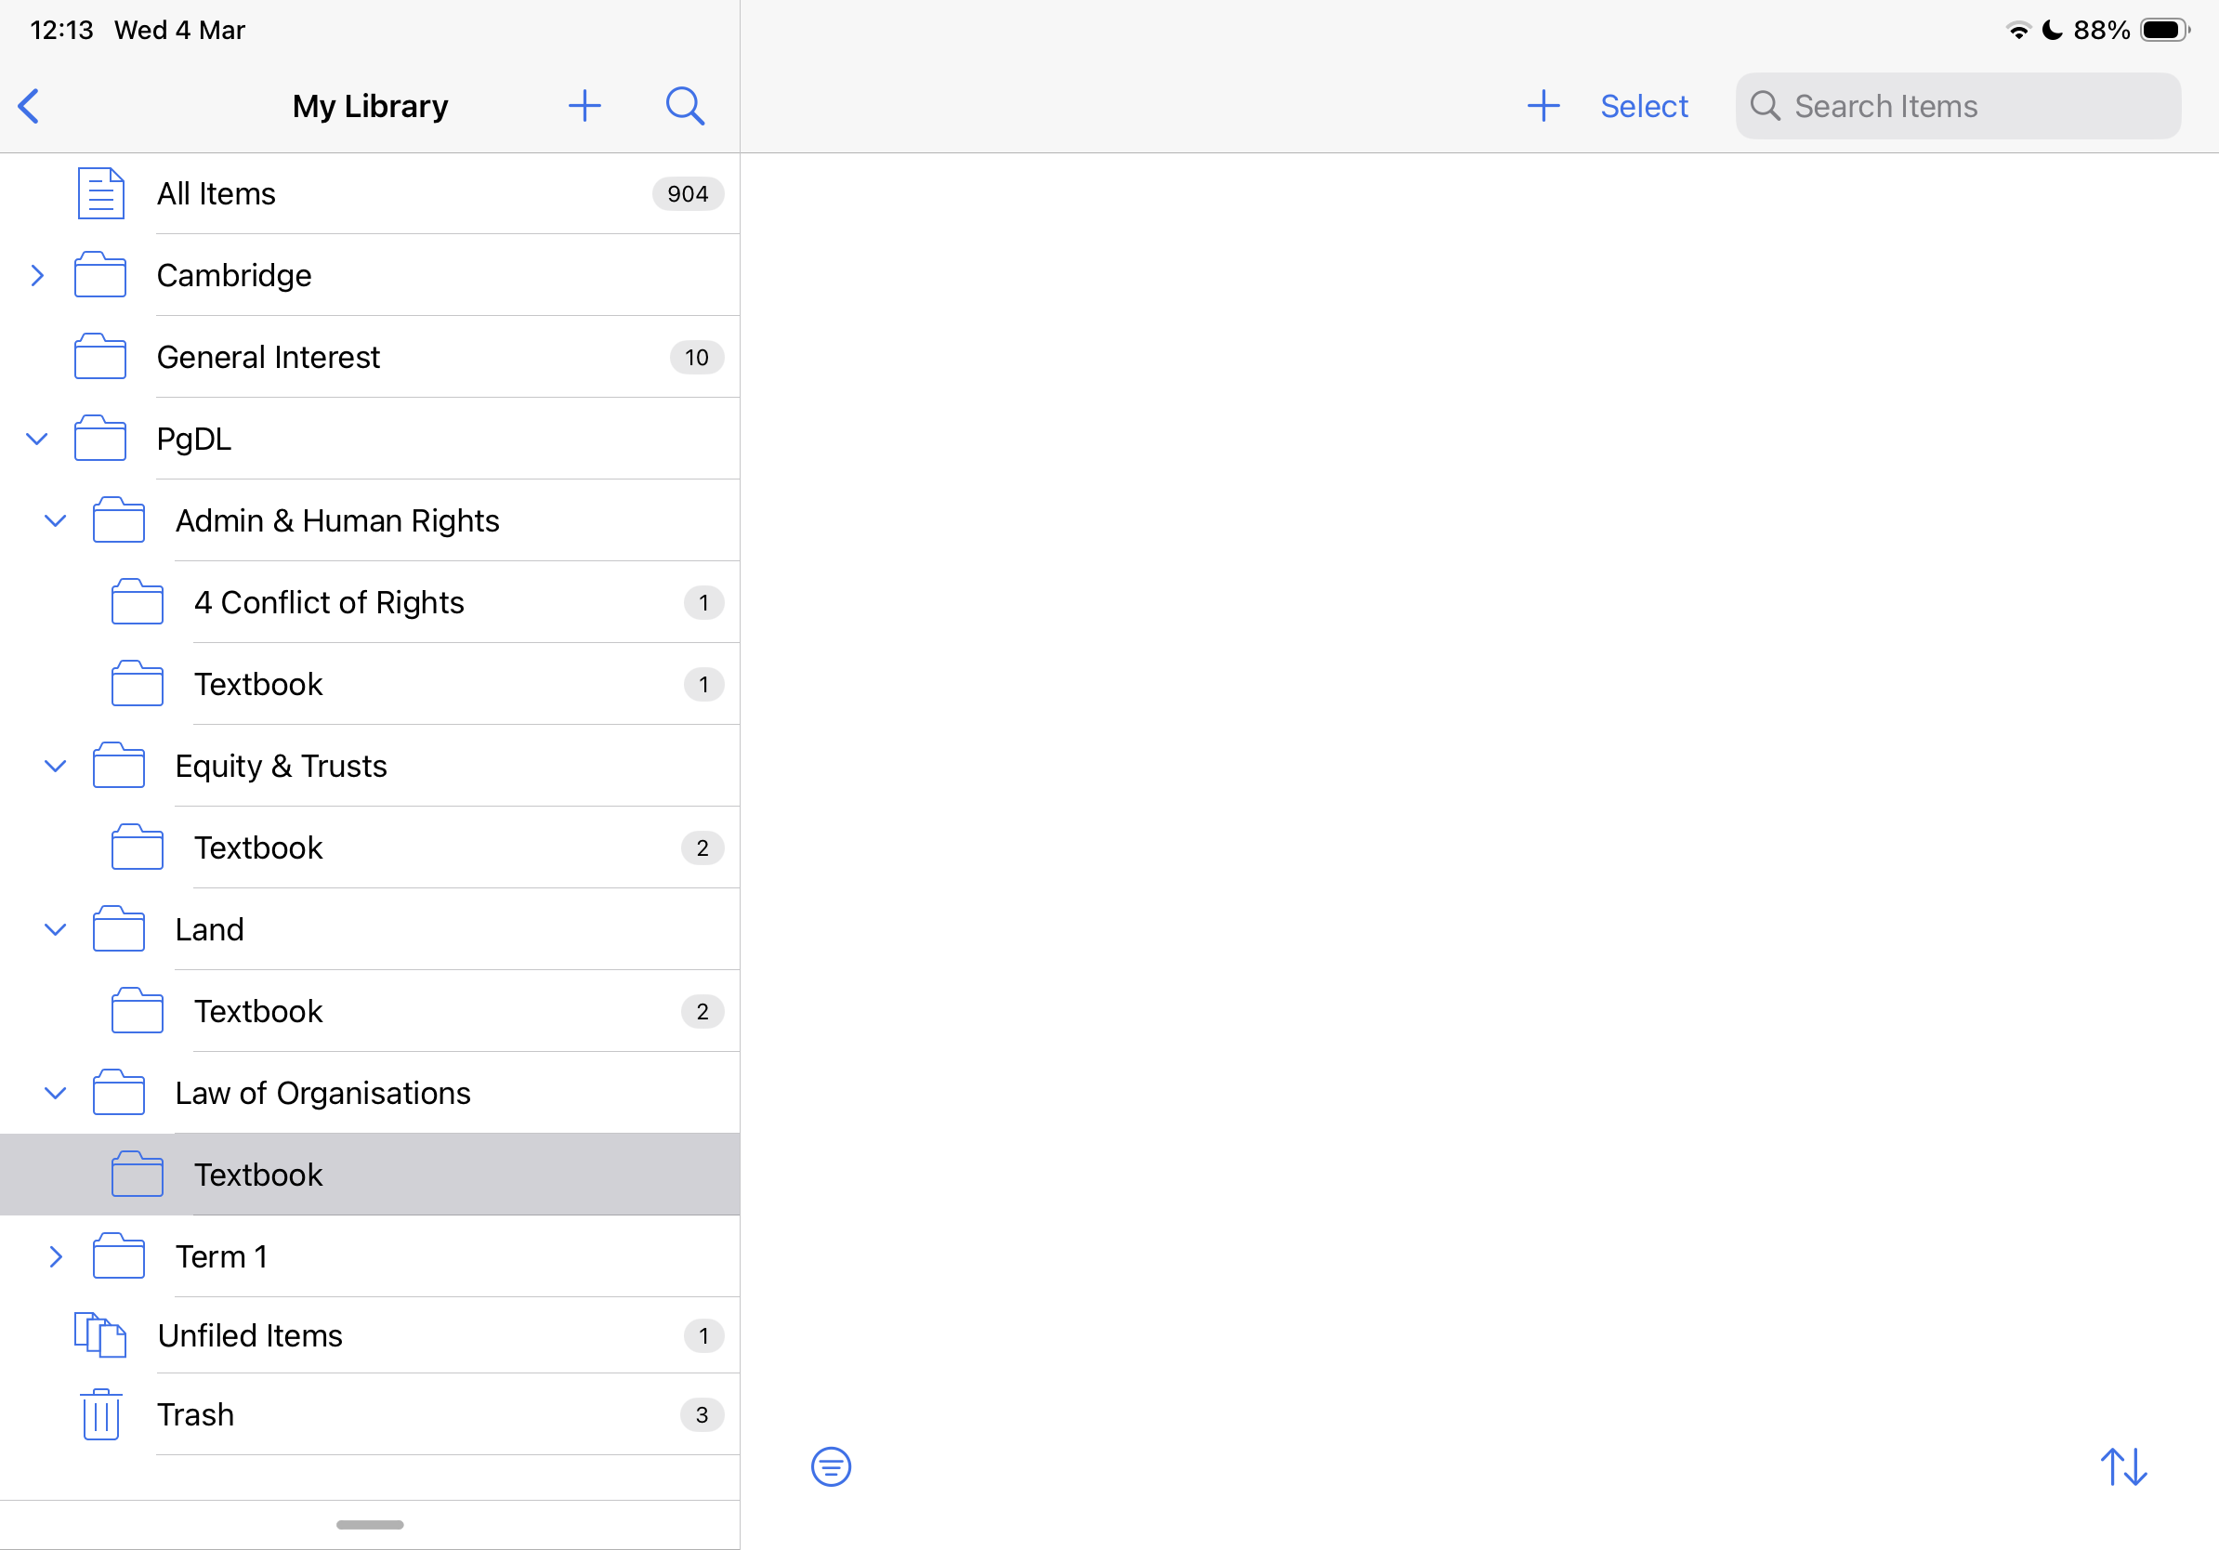Screen dimensions: 2219x1550
Task: Tap the sidebar bottom drag handle
Action: pos(369,1524)
